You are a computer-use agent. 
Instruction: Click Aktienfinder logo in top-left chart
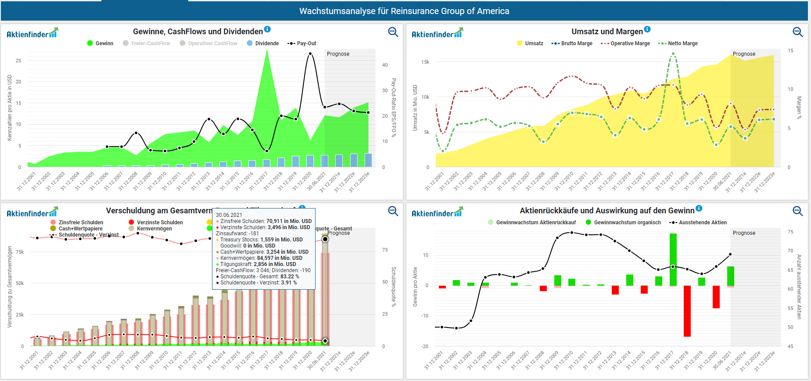point(32,33)
